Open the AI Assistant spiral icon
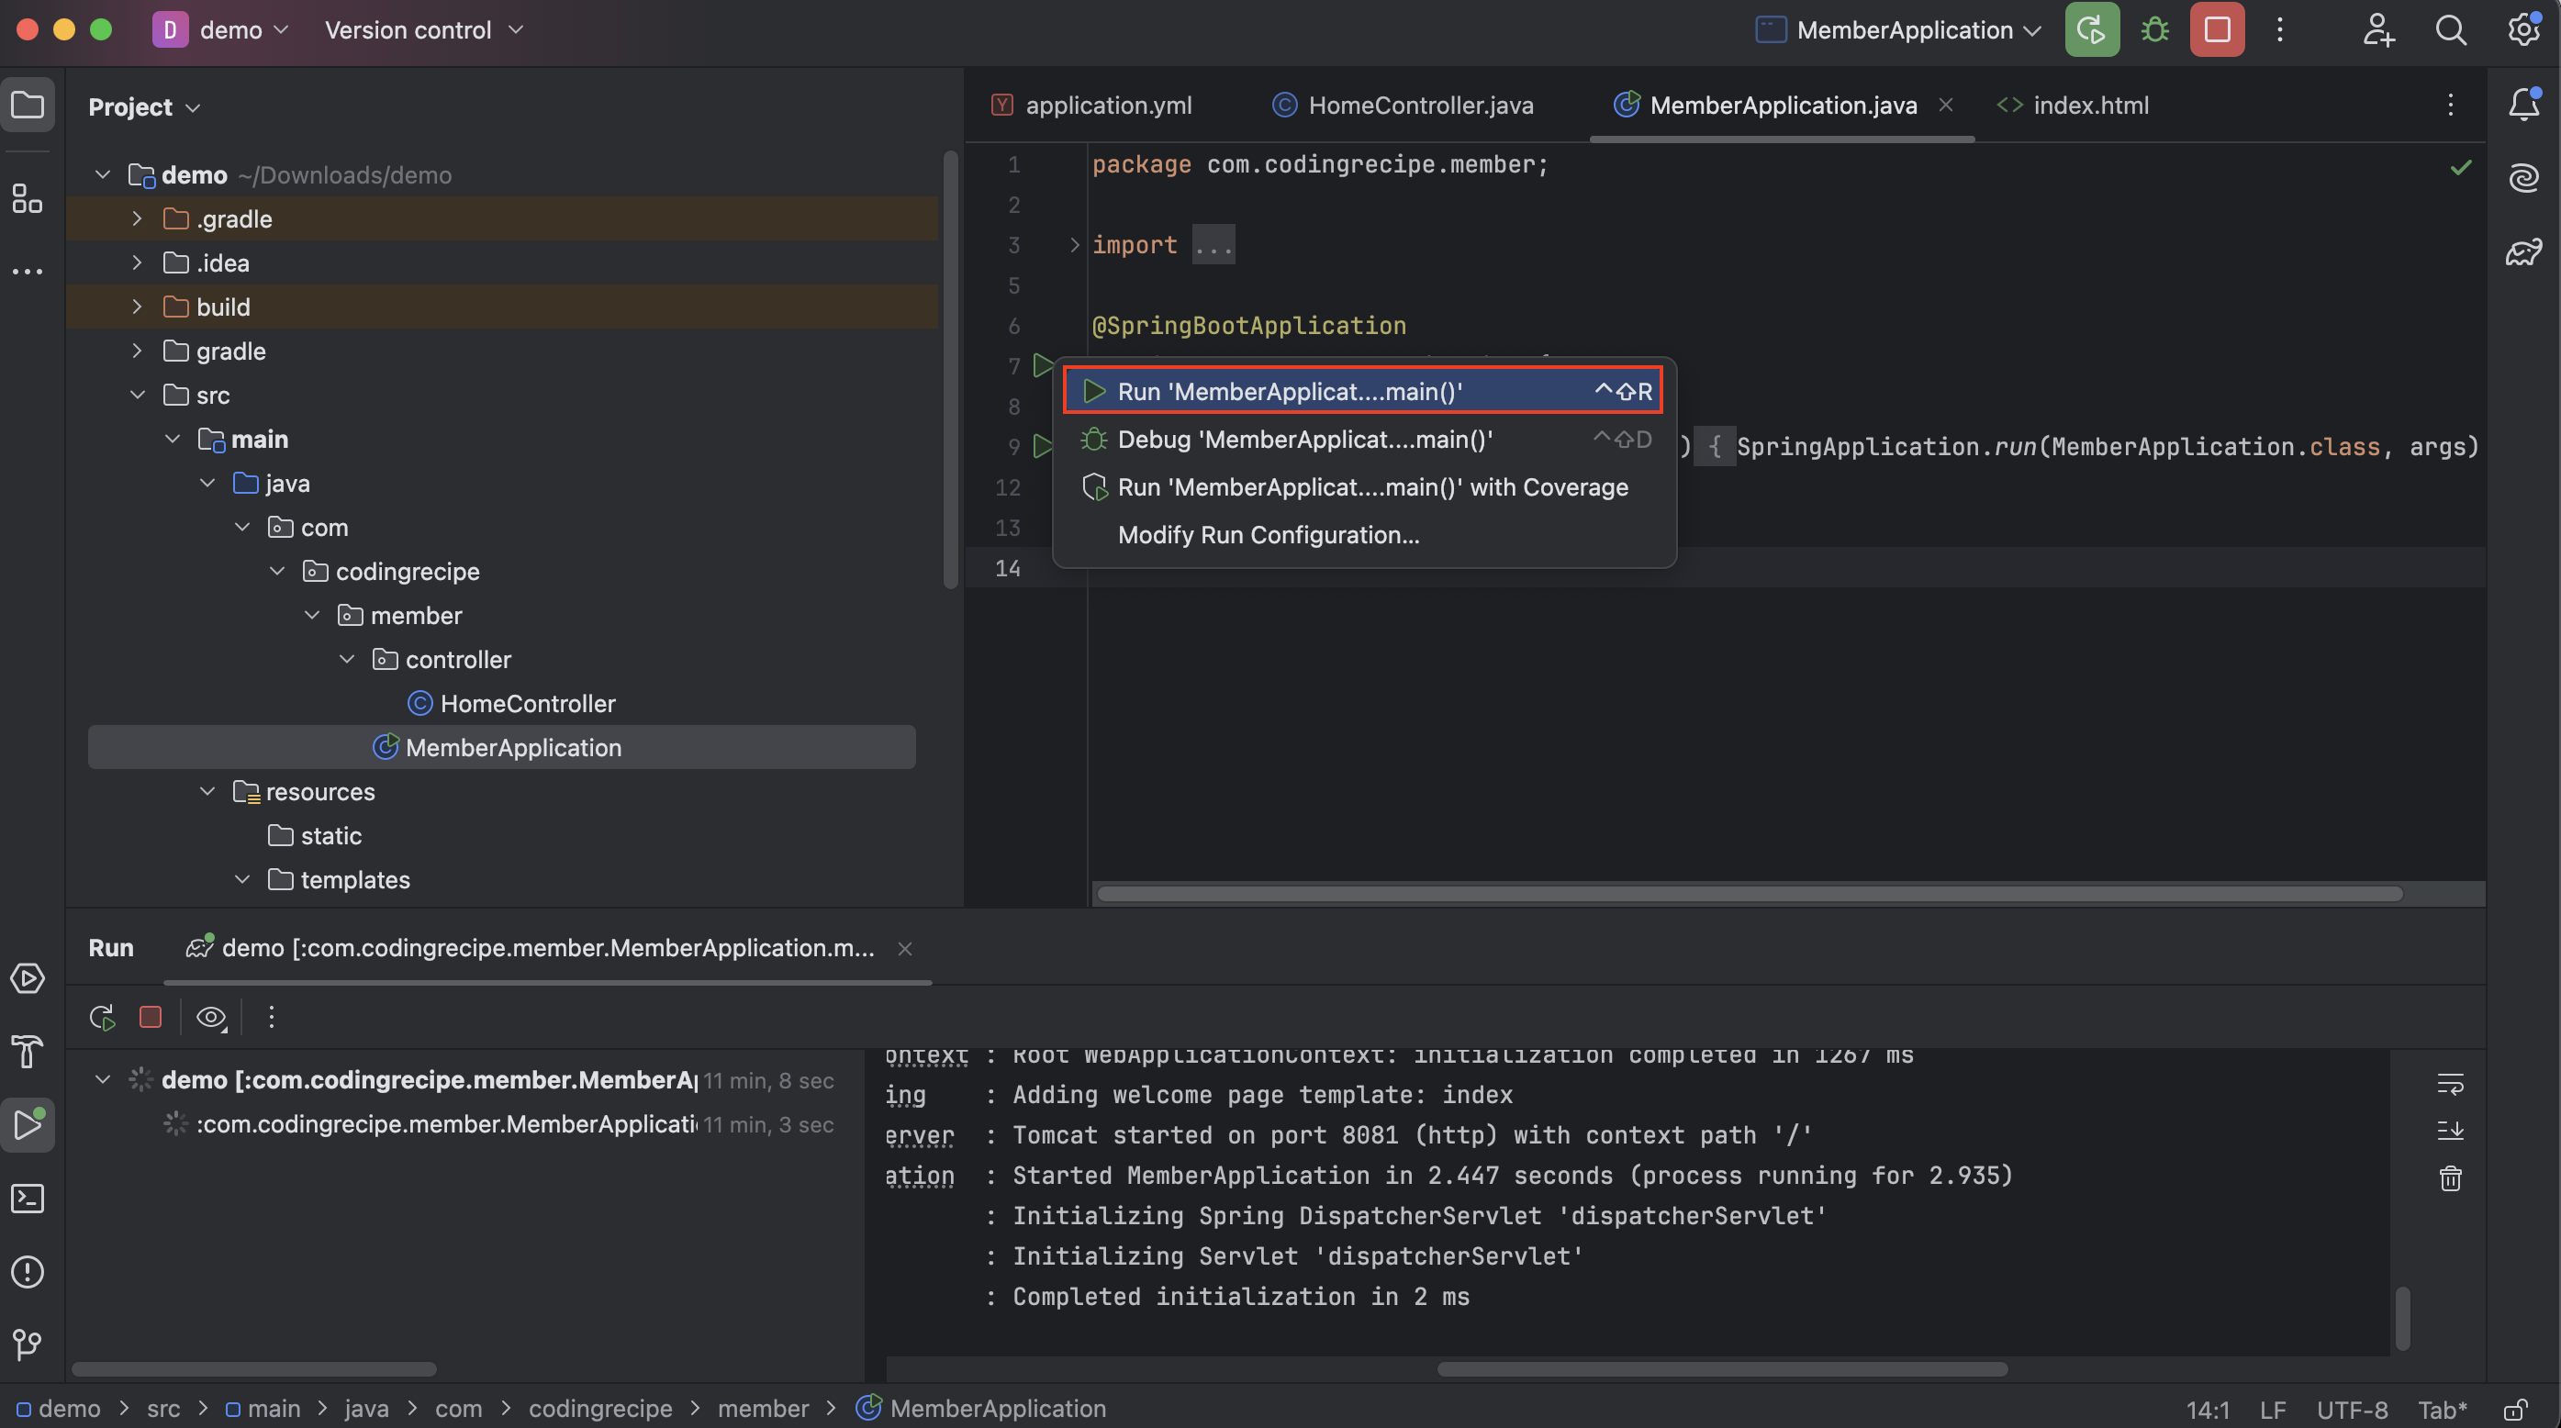Image resolution: width=2561 pixels, height=1428 pixels. [x=2523, y=178]
